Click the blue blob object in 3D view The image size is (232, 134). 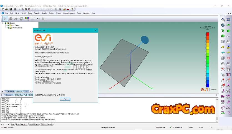pyautogui.click(x=145, y=40)
